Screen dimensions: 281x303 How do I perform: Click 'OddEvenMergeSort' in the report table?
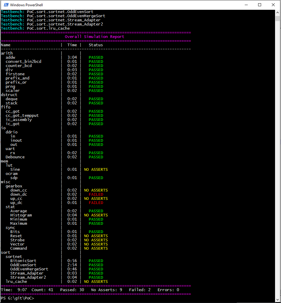point(29,269)
